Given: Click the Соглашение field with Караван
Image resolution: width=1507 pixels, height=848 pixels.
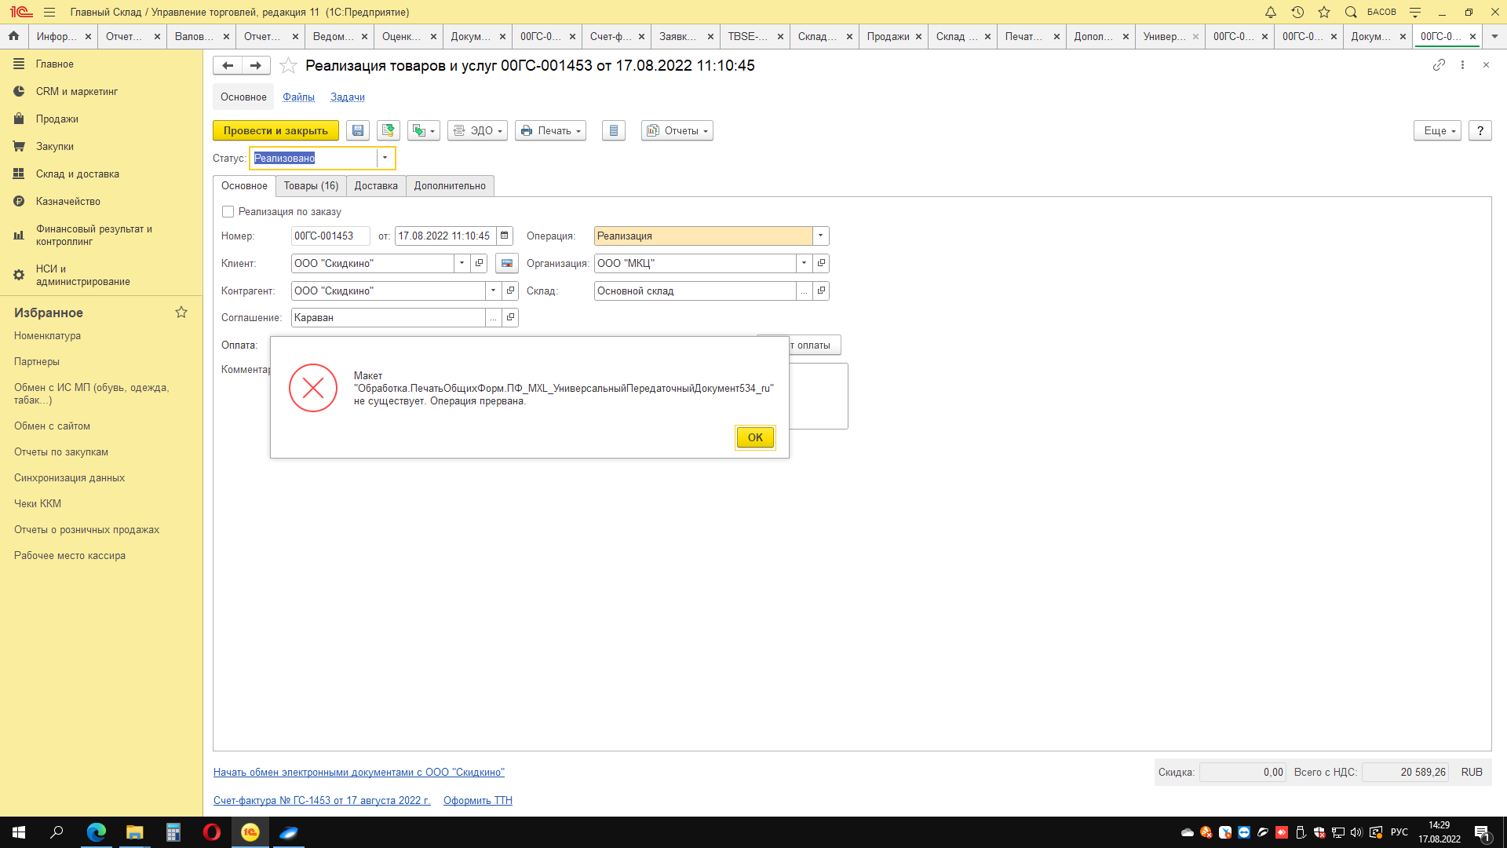Looking at the screenshot, I should pyautogui.click(x=388, y=317).
